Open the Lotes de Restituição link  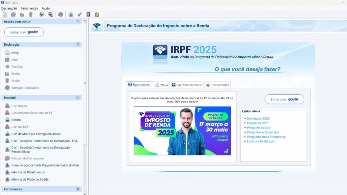pyautogui.click(x=261, y=141)
